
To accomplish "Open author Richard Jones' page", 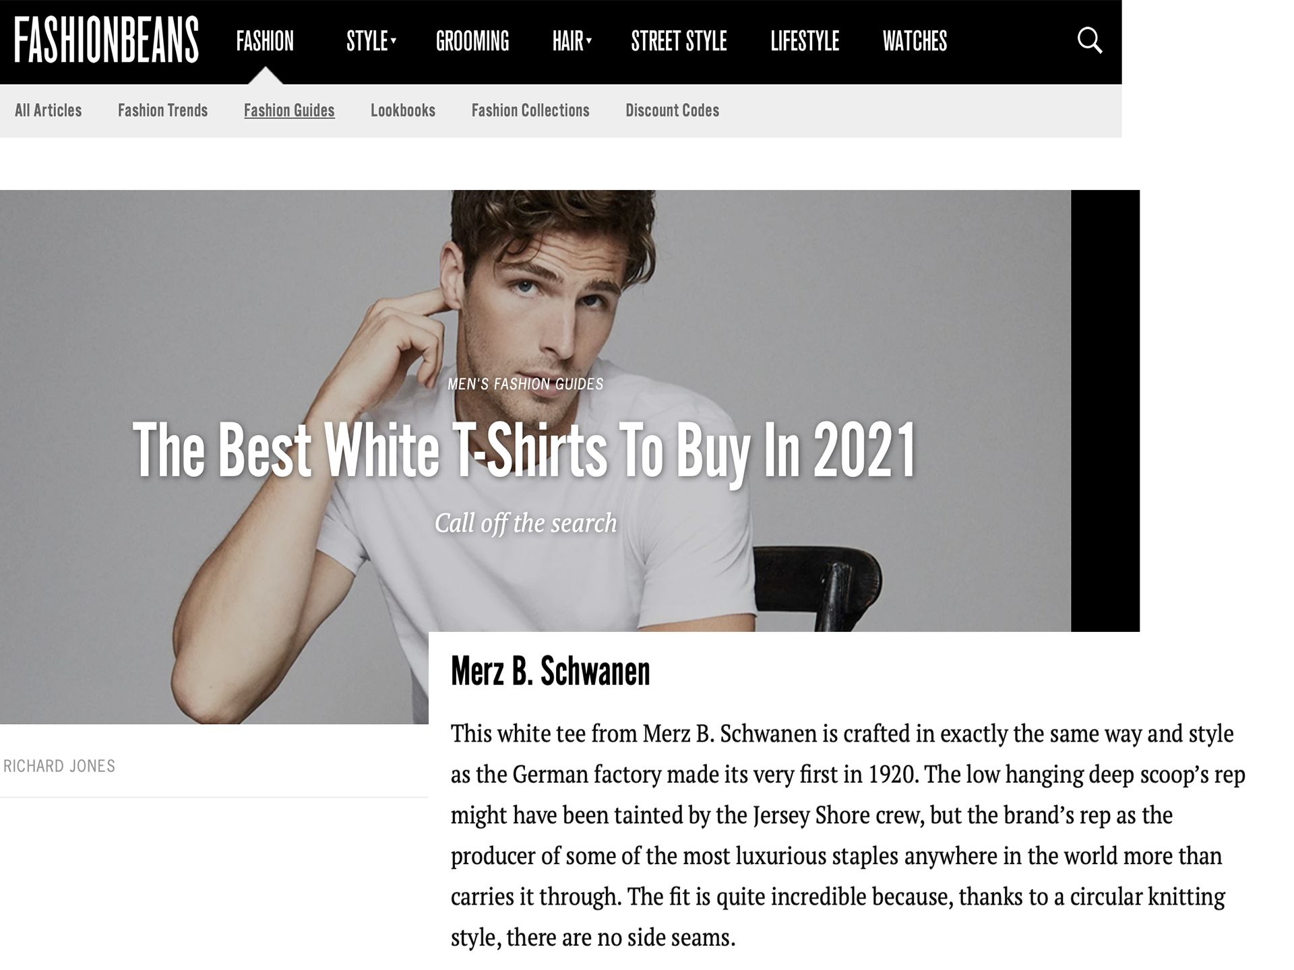I will [x=59, y=766].
